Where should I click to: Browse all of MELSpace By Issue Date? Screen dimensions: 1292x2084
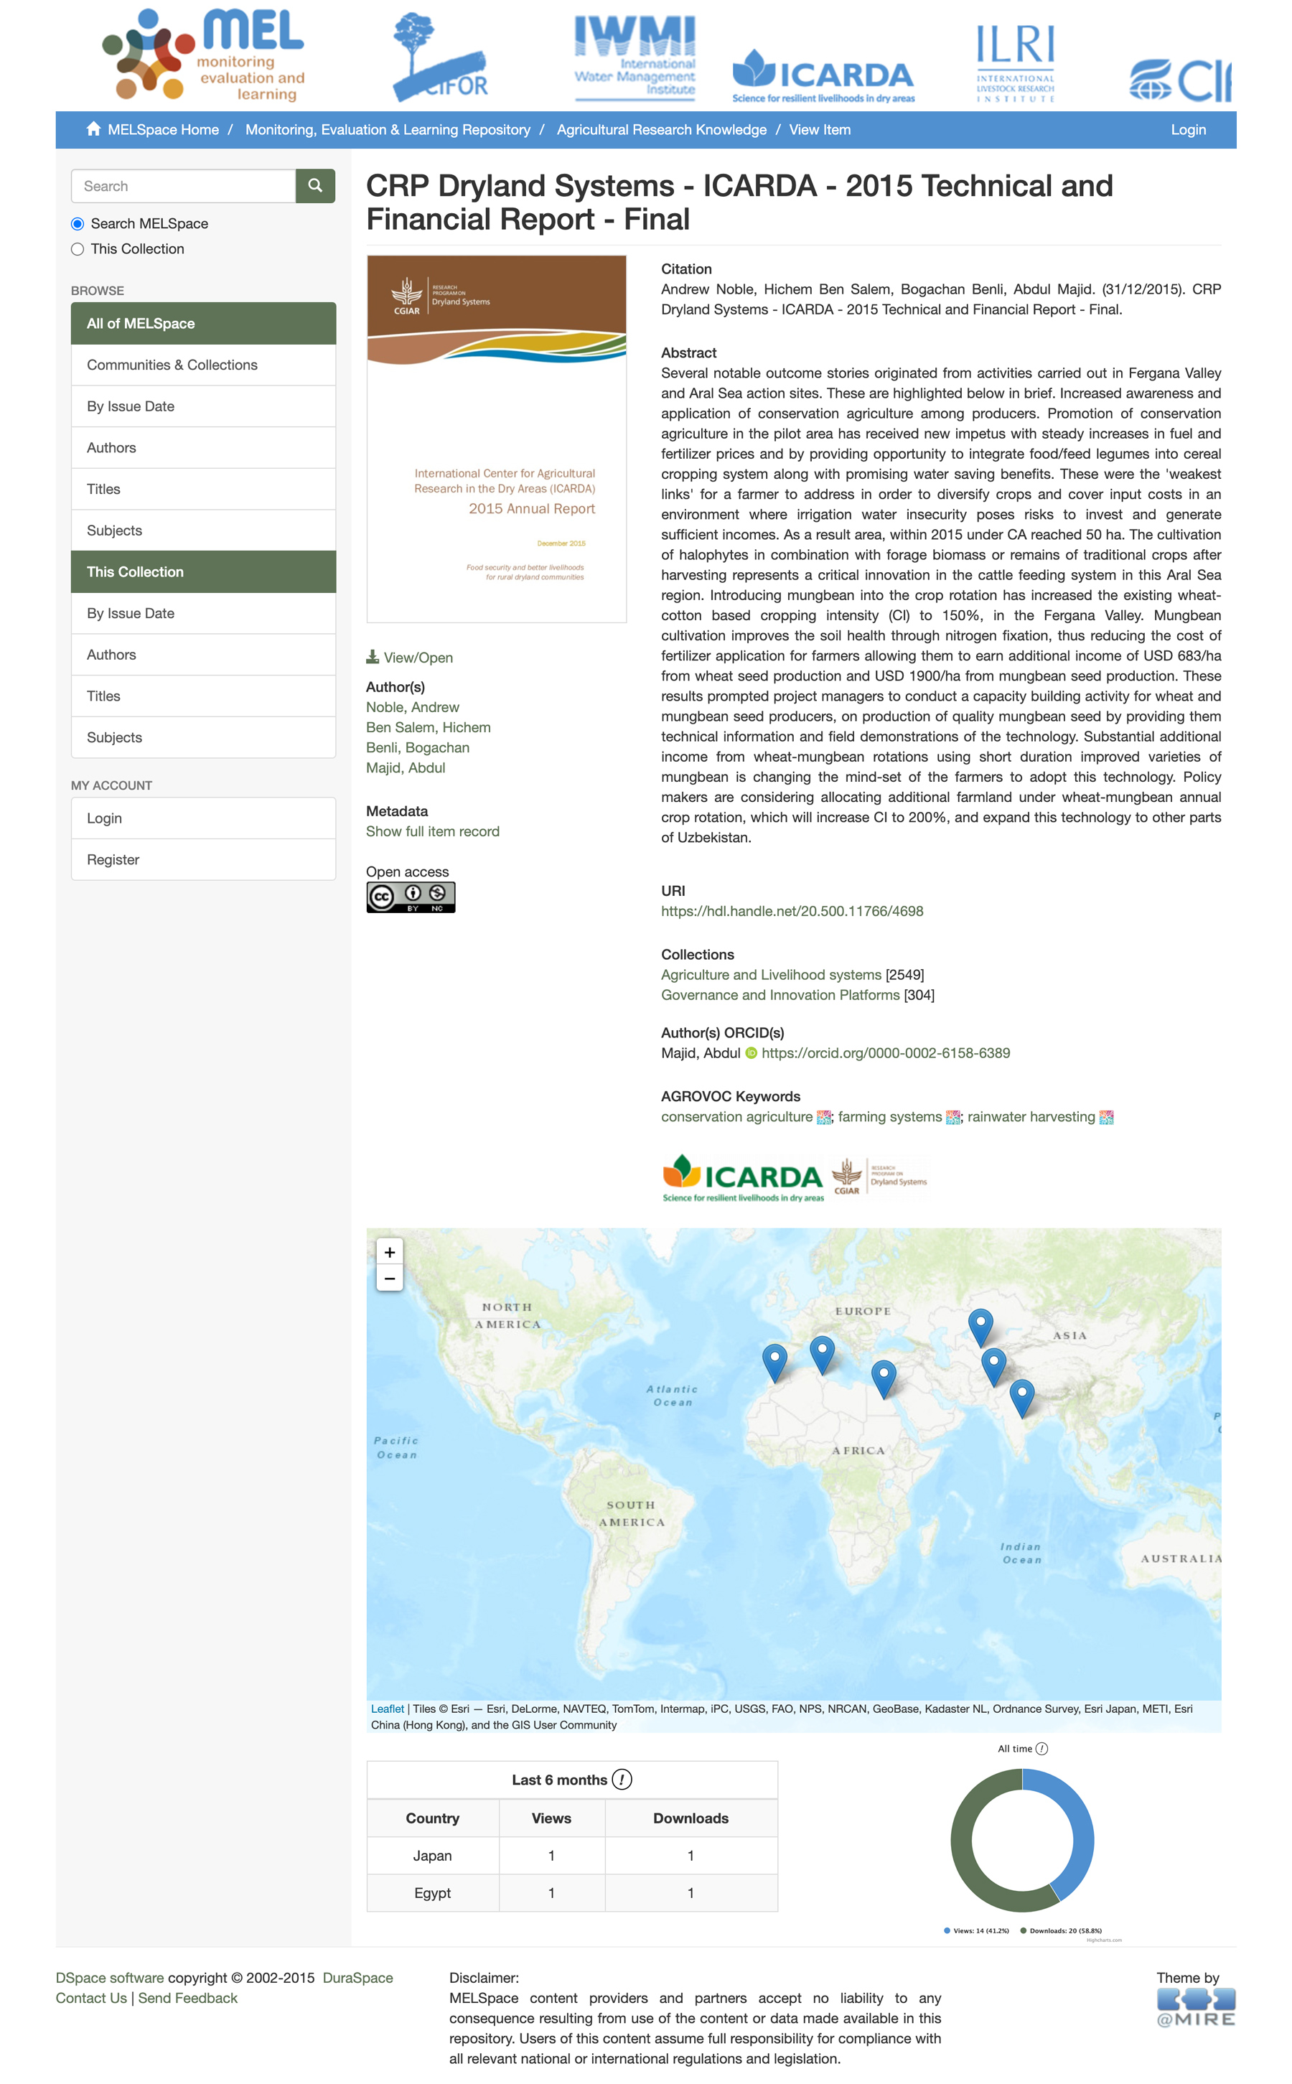(x=203, y=406)
